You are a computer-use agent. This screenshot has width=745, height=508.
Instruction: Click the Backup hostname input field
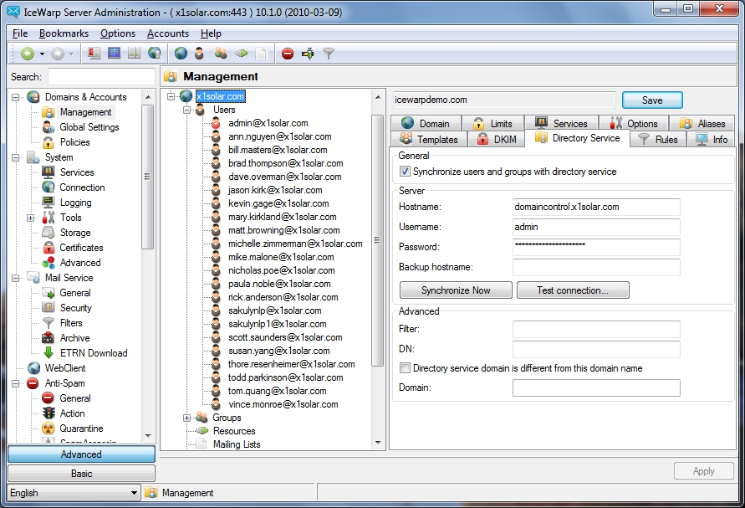point(596,268)
